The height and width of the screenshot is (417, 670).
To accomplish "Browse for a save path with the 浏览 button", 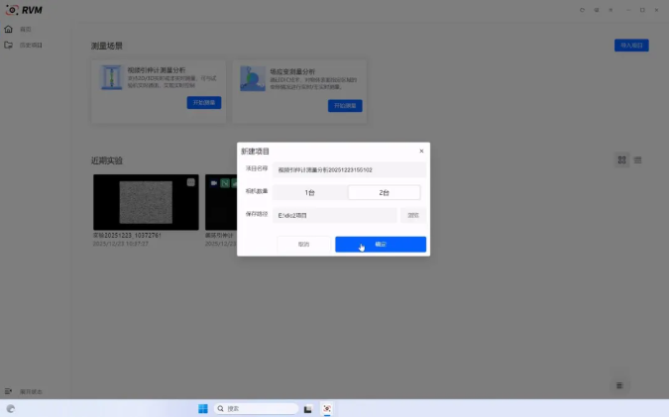I will coord(413,215).
